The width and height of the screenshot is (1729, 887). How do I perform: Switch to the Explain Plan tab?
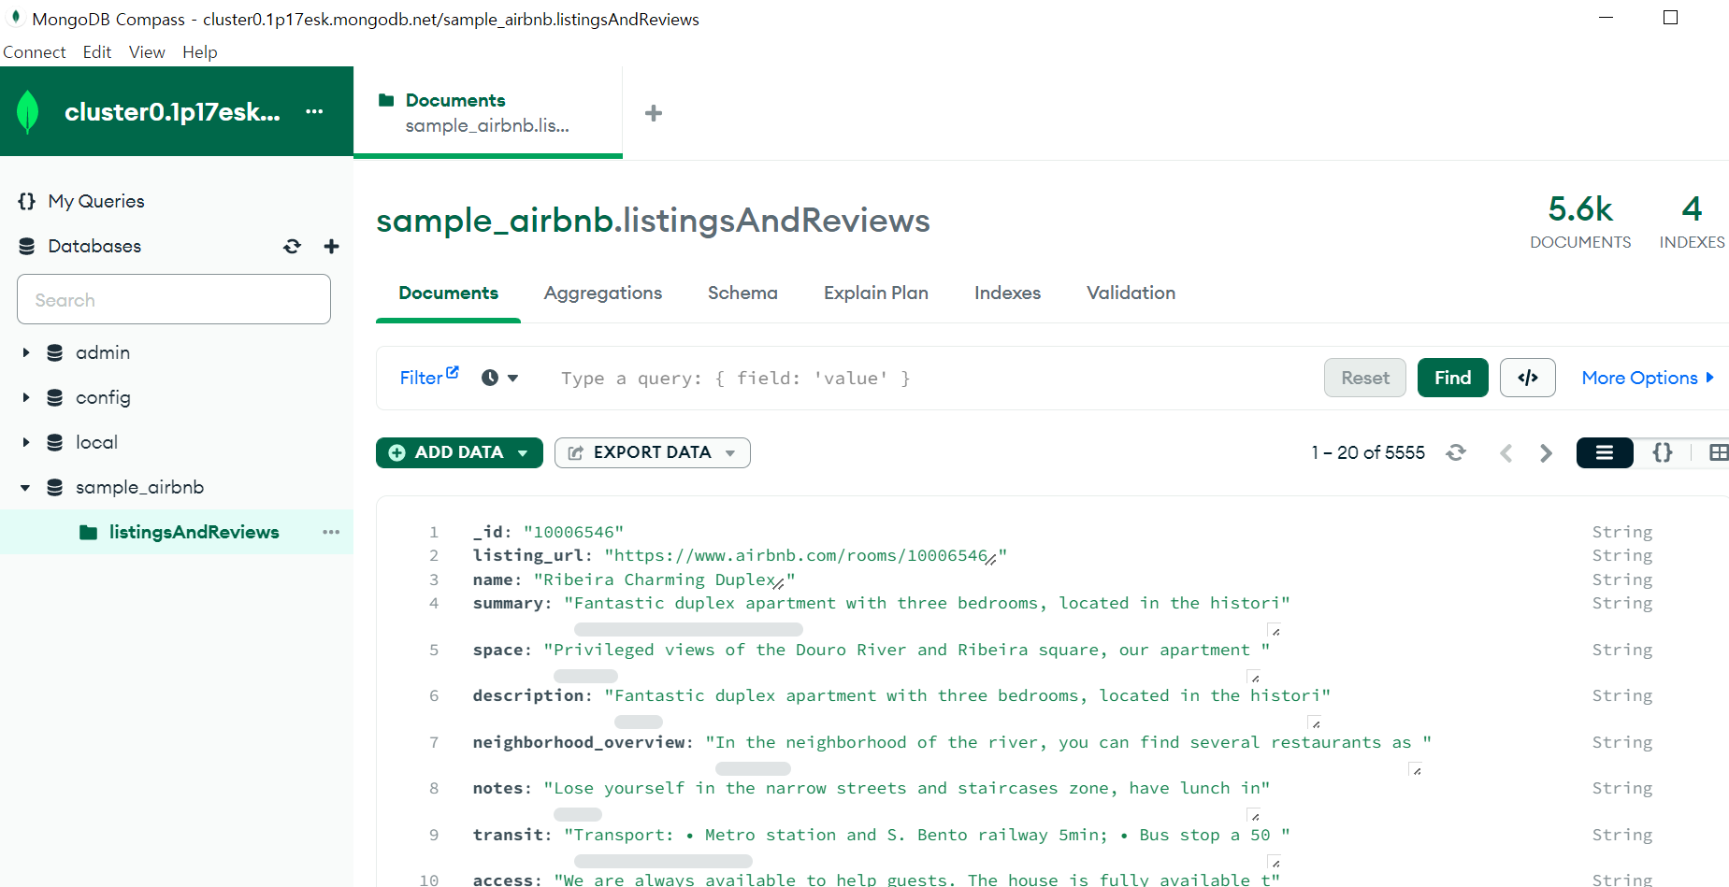coord(876,293)
